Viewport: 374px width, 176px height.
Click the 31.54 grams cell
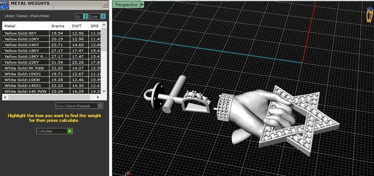[60, 62]
